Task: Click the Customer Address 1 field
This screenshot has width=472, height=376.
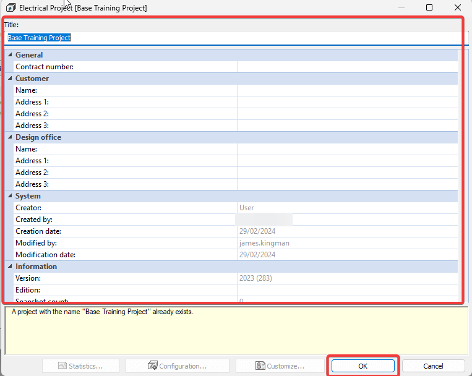Action: pos(346,102)
